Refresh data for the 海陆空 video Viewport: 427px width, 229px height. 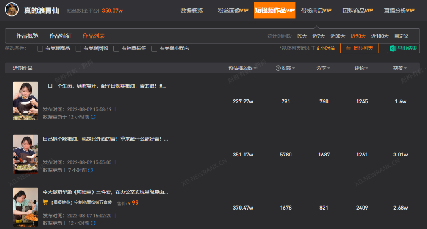(93, 223)
